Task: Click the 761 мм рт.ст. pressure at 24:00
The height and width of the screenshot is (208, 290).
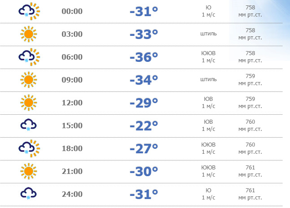Action: [251, 194]
